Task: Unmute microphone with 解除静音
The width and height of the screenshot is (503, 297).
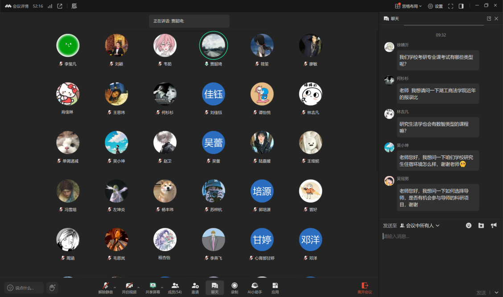Action: click(106, 288)
